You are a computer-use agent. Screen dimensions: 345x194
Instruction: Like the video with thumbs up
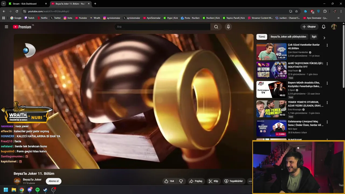coord(169,181)
